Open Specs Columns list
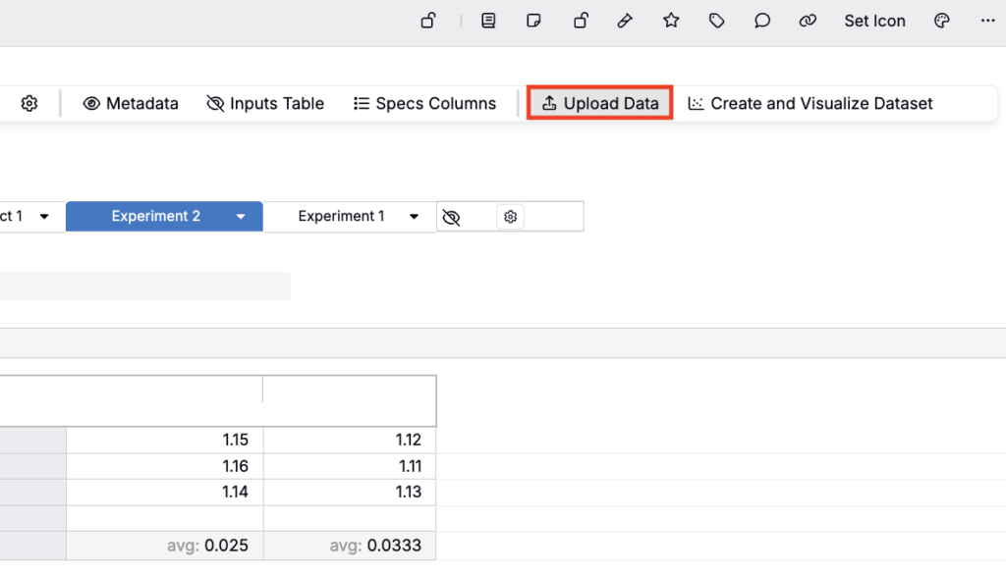The image size is (1006, 575). [x=424, y=103]
